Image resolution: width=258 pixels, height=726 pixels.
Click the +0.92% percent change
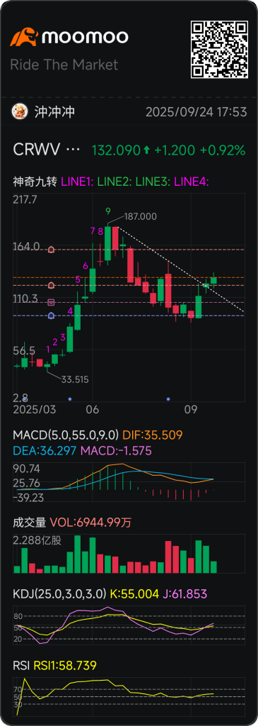pos(223,150)
